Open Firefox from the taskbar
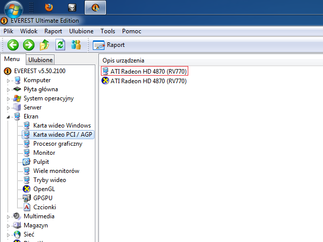This screenshot has width=323, height=242. point(48,7)
